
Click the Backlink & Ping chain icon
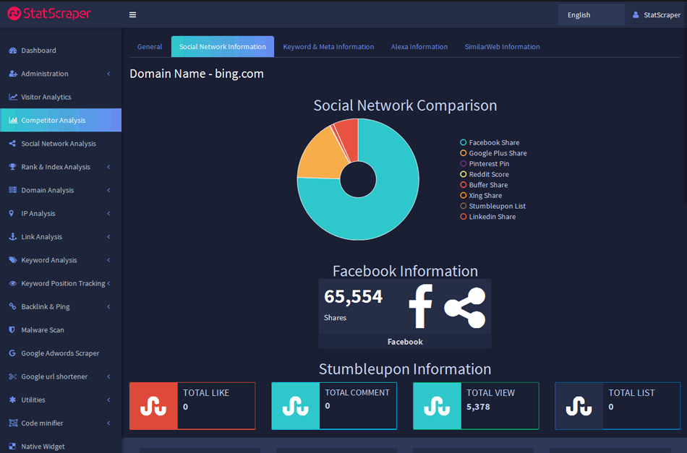point(13,306)
